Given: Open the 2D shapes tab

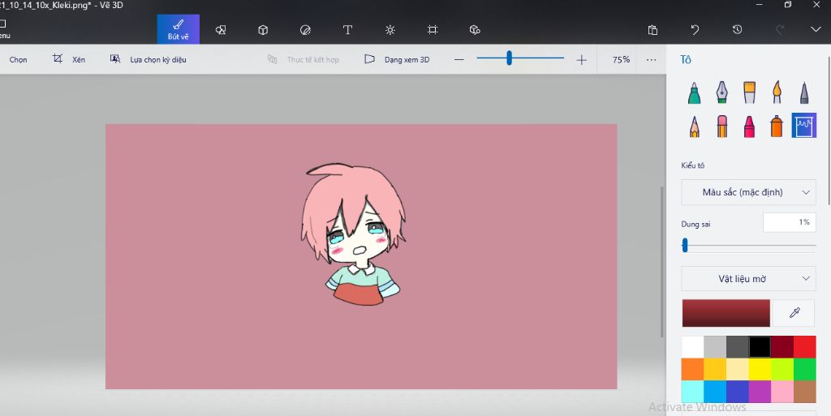Looking at the screenshot, I should 221,30.
